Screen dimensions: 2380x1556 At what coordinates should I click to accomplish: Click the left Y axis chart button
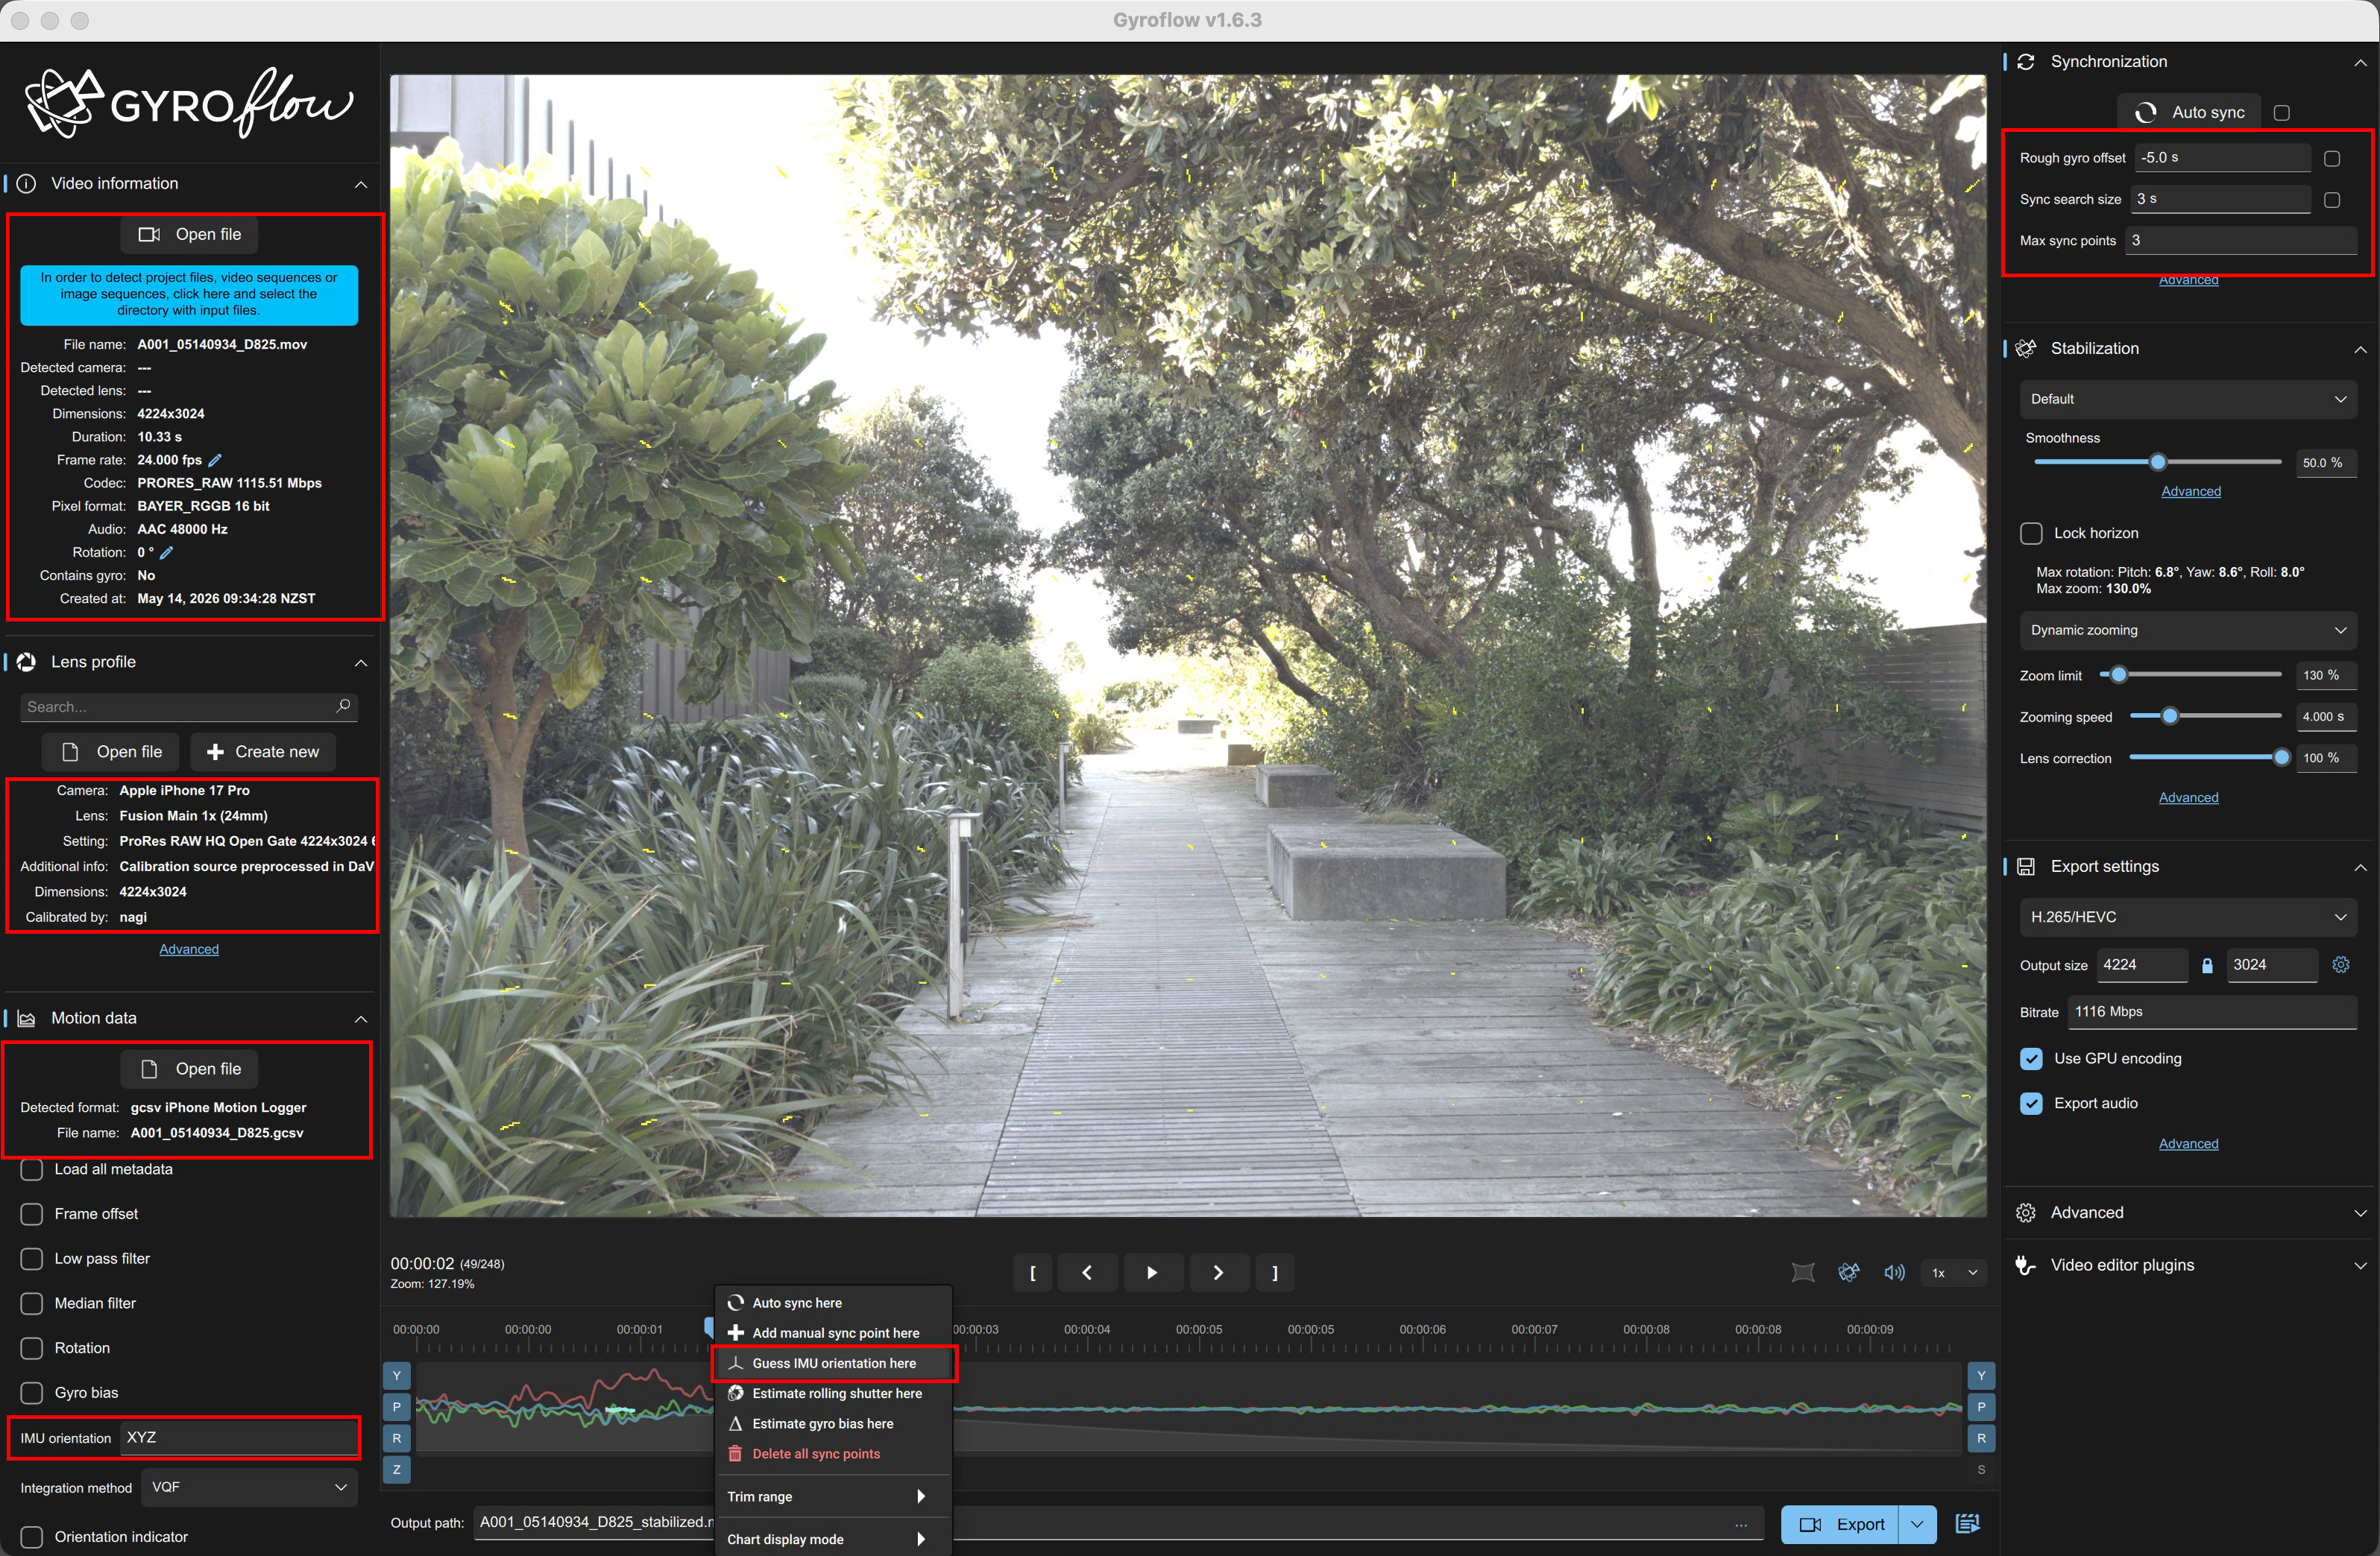pyautogui.click(x=397, y=1376)
